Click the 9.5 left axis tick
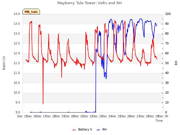This screenshot has height=135, width=180. pyautogui.click(x=18, y=103)
